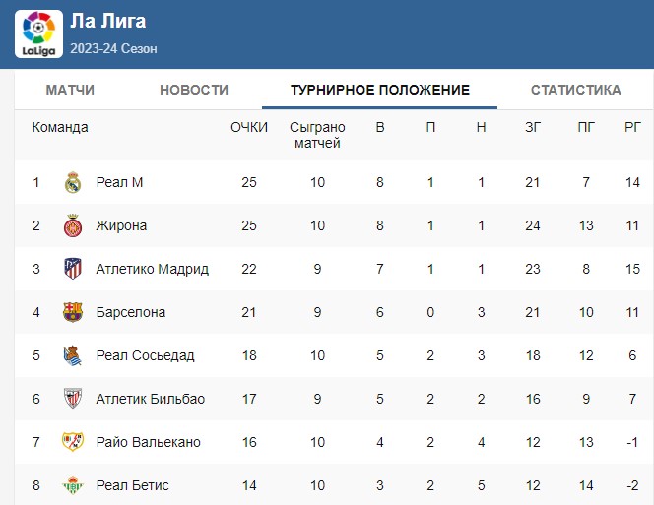Click the Atletico Madrid club crest

(x=73, y=269)
